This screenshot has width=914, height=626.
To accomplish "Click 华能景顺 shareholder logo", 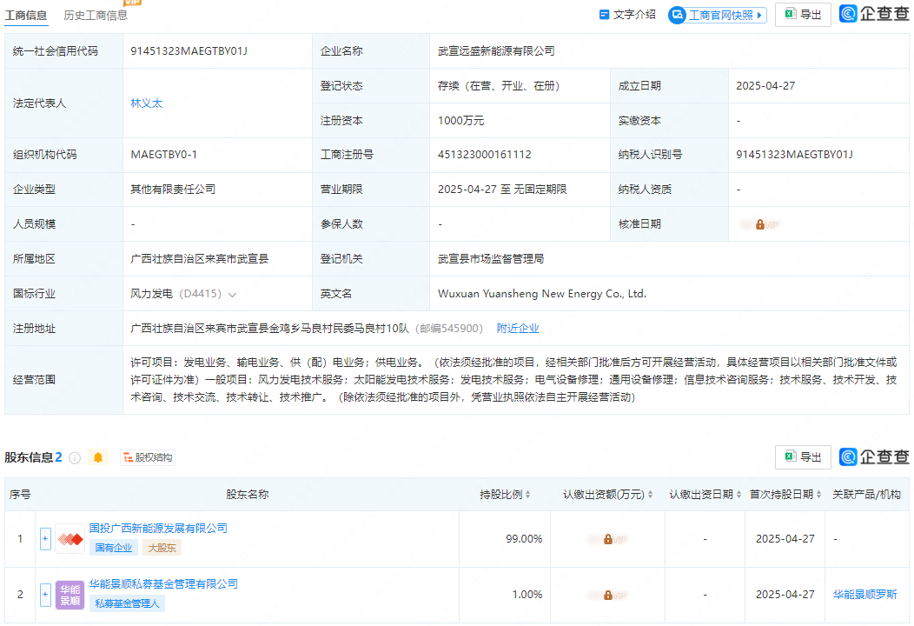I will pyautogui.click(x=69, y=595).
